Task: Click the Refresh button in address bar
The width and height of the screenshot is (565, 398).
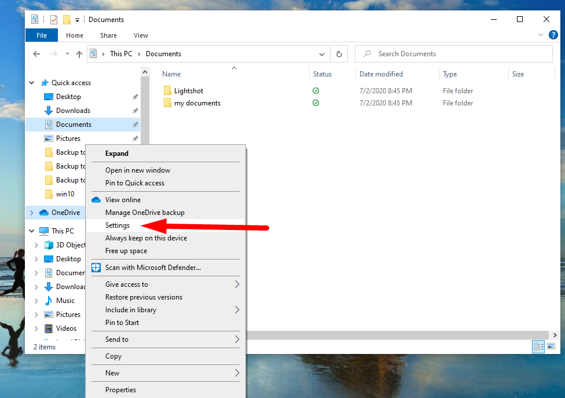Action: (x=339, y=54)
